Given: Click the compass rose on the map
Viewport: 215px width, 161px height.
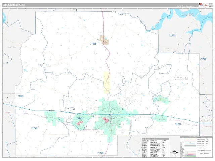Looking at the screenshot, I should pyautogui.click(x=175, y=152).
